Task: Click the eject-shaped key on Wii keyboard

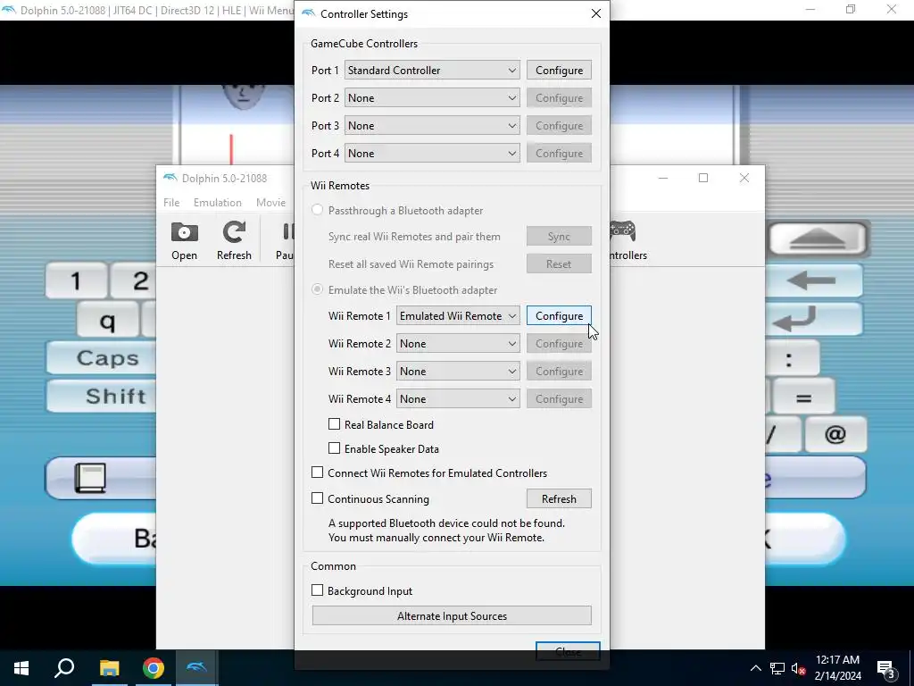Action: click(818, 238)
